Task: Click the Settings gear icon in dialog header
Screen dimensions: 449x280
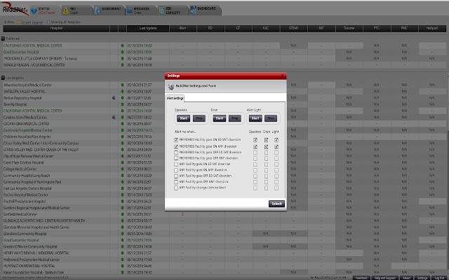Action: pos(169,86)
